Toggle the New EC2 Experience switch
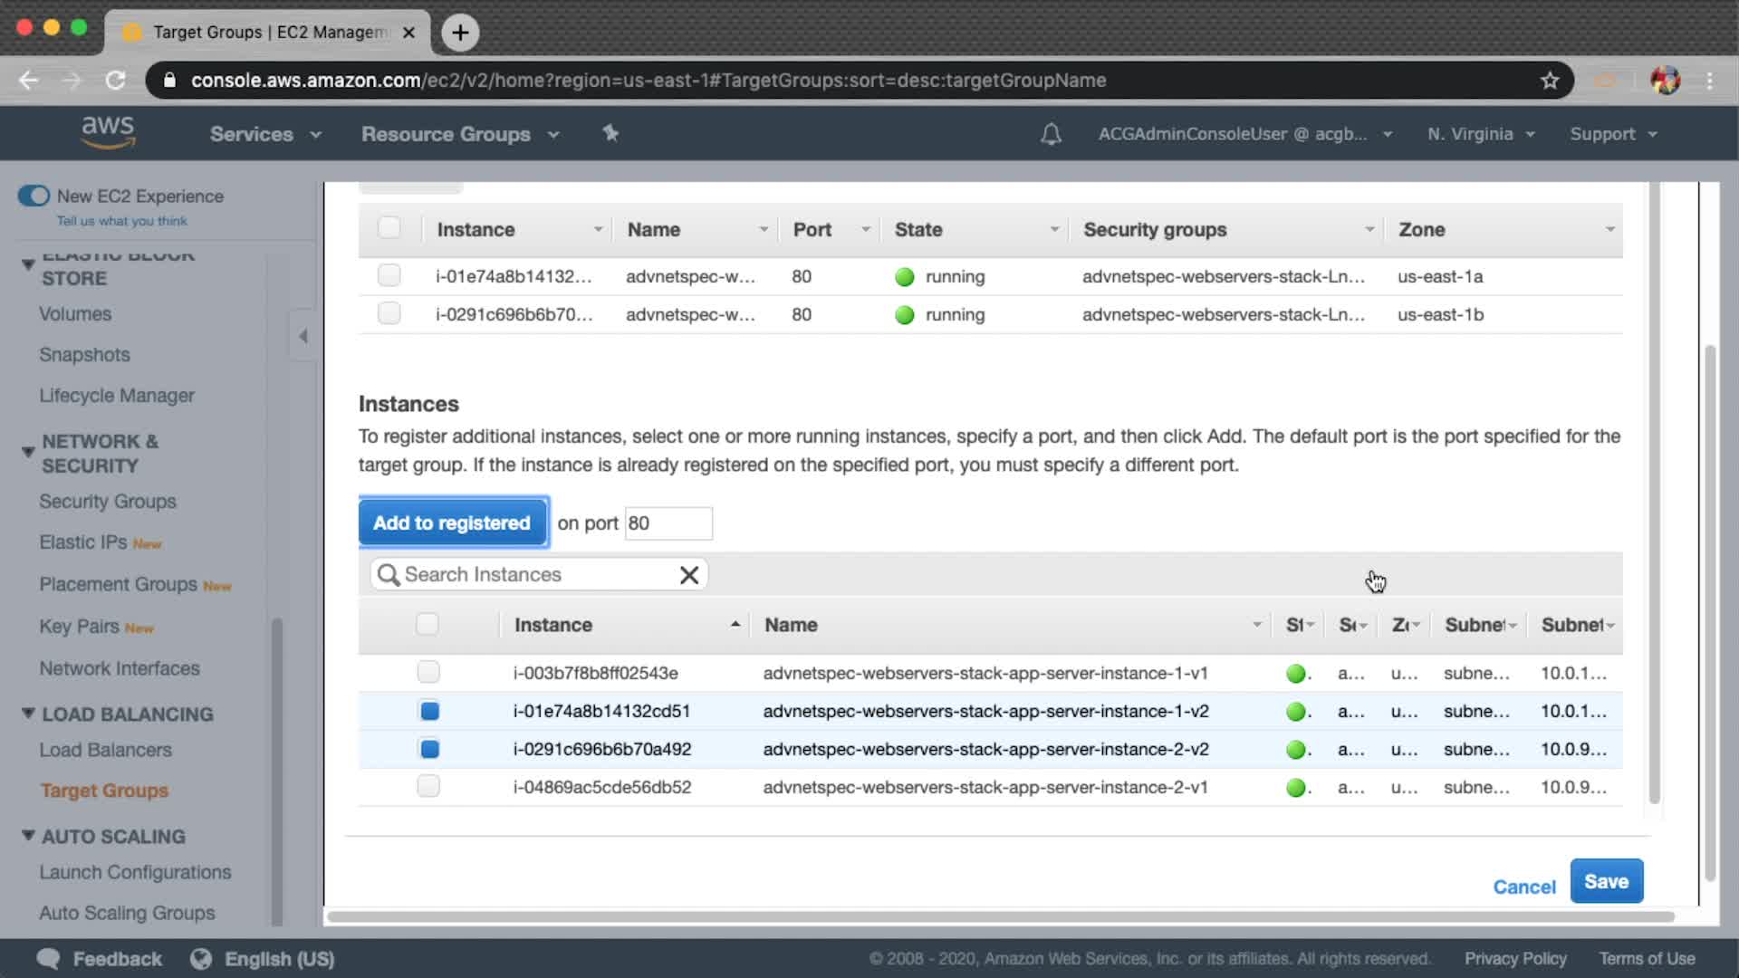The height and width of the screenshot is (978, 1739). click(34, 196)
